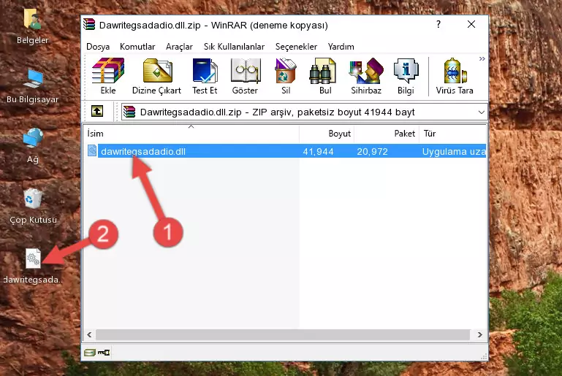Show archive Bilgi information
The width and height of the screenshot is (562, 376).
(406, 76)
